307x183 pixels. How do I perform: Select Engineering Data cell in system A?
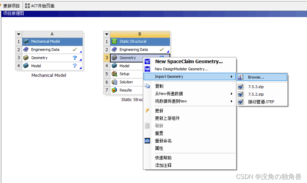pyautogui.click(x=45, y=50)
